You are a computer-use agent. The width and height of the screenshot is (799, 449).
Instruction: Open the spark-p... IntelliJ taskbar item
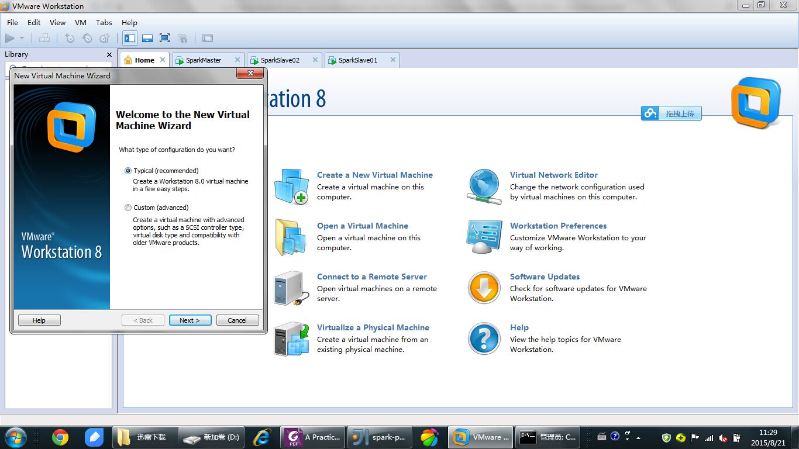pos(380,437)
